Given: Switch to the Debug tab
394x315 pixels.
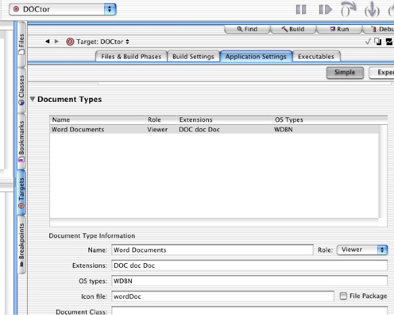Looking at the screenshot, I should point(378,29).
